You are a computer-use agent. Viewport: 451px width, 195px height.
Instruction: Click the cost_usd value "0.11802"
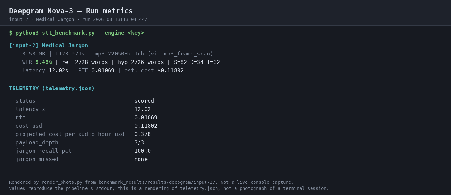pyautogui.click(x=146, y=126)
